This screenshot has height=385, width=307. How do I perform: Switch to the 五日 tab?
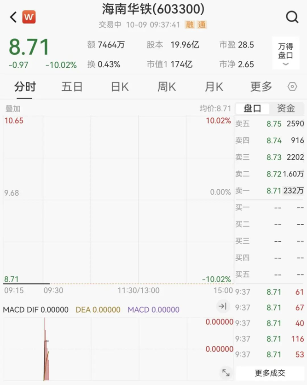(72, 87)
